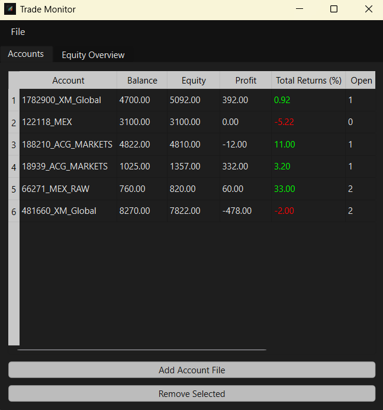Select row header number 6
Viewport: 383px width, 410px height.
(14, 212)
